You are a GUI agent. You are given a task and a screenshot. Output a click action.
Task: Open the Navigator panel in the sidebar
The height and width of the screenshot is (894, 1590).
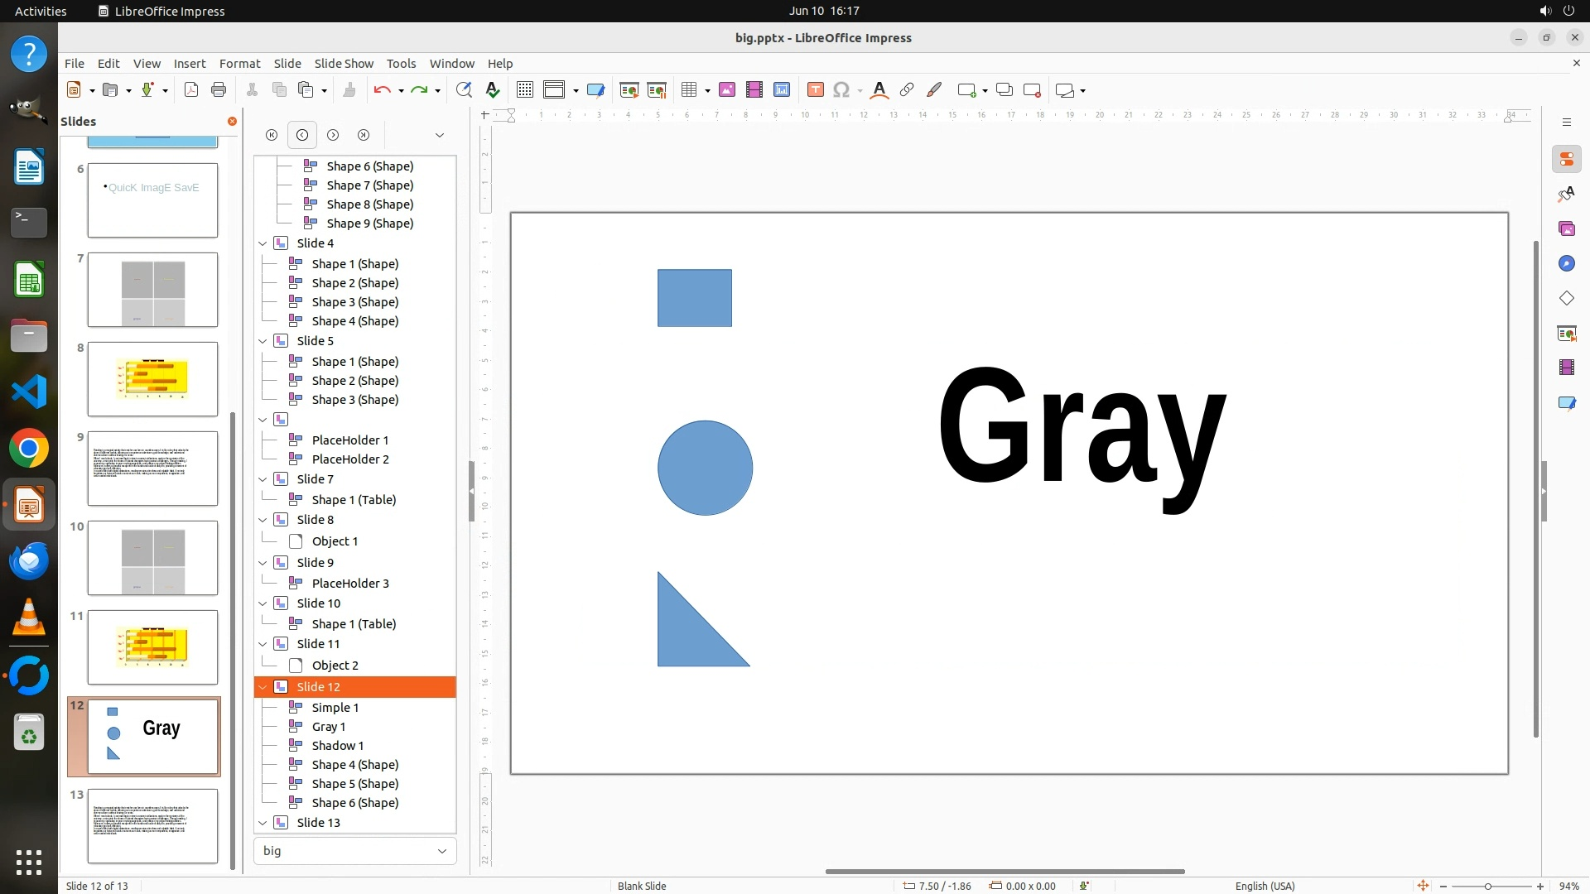(1566, 263)
